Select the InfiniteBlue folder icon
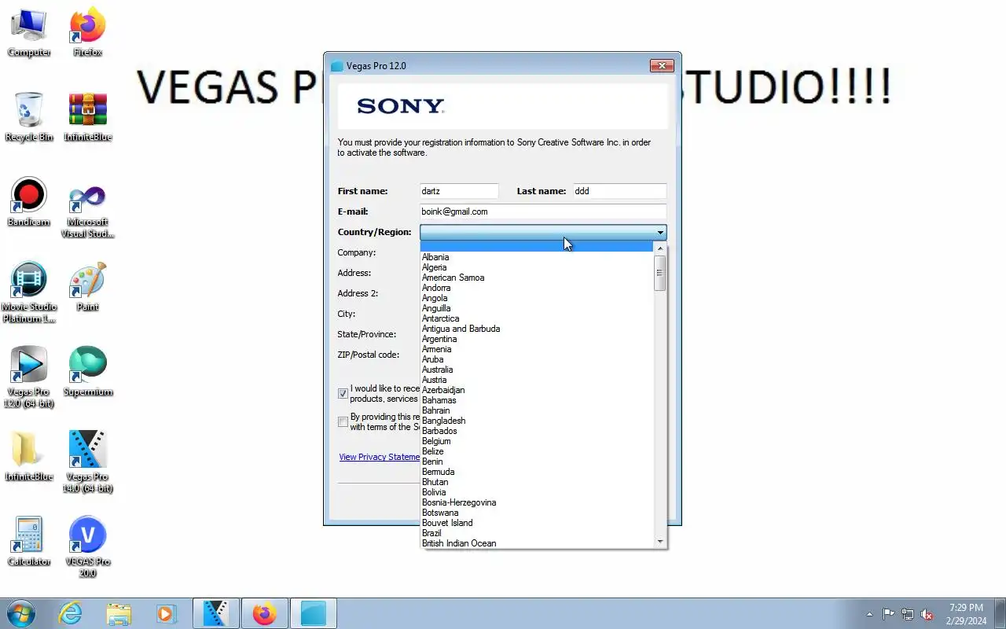 pyautogui.click(x=29, y=458)
